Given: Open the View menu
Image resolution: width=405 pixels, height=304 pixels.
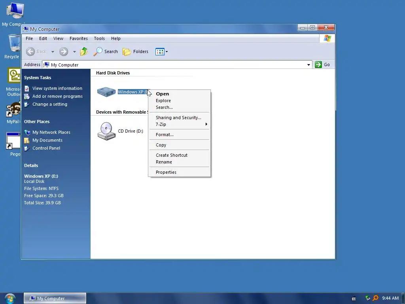Looking at the screenshot, I should pyautogui.click(x=58, y=38).
